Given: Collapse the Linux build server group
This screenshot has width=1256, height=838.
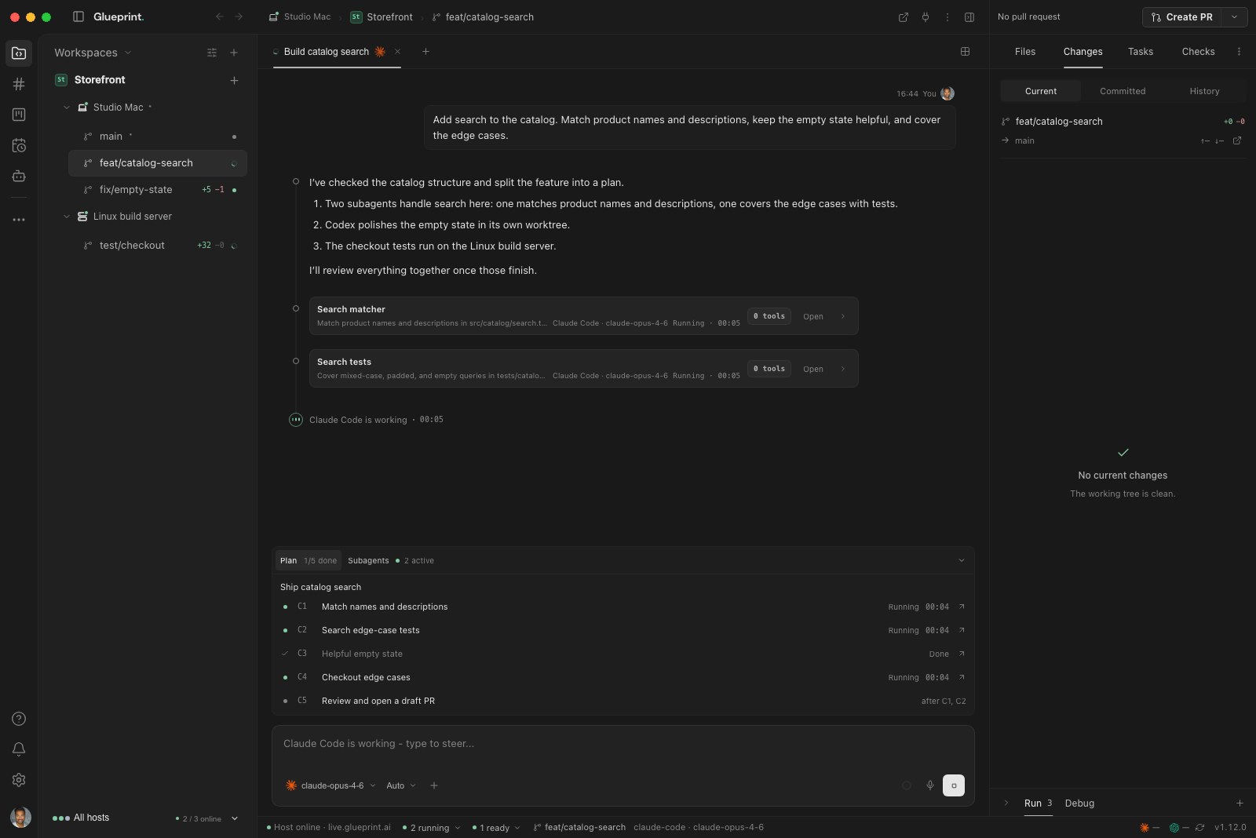Looking at the screenshot, I should coord(67,217).
